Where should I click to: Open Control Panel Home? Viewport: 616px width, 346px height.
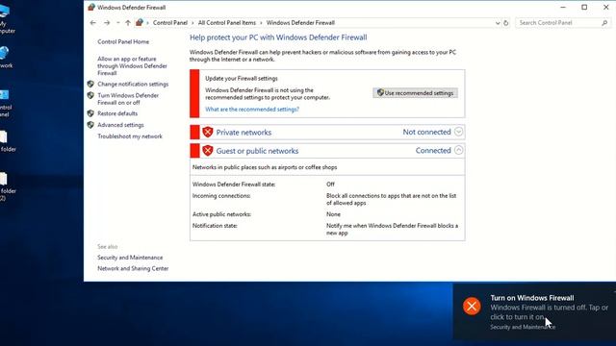123,41
